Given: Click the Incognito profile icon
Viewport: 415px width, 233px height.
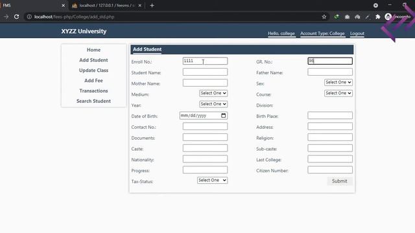Looking at the screenshot, I should pyautogui.click(x=388, y=17).
